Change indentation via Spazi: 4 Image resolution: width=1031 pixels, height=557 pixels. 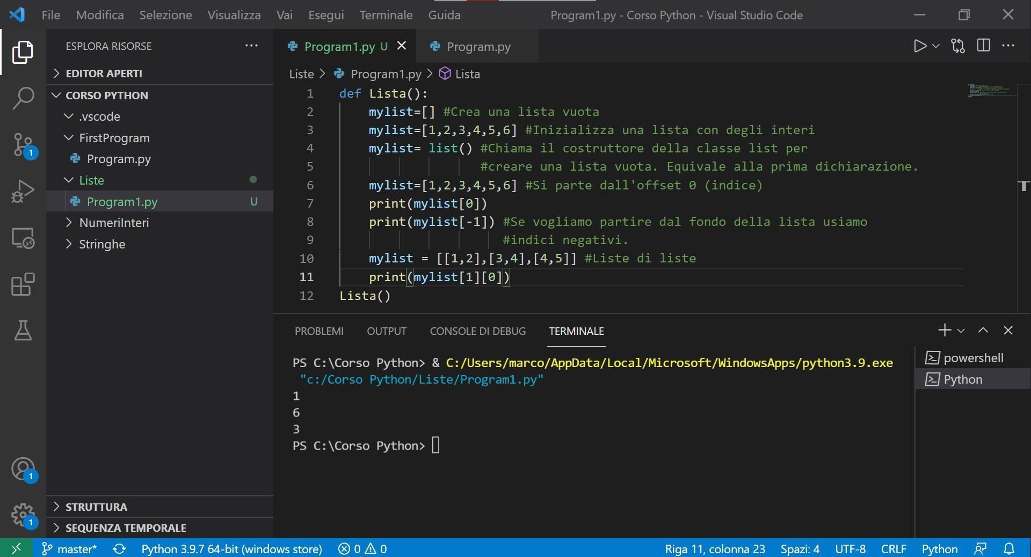click(800, 548)
